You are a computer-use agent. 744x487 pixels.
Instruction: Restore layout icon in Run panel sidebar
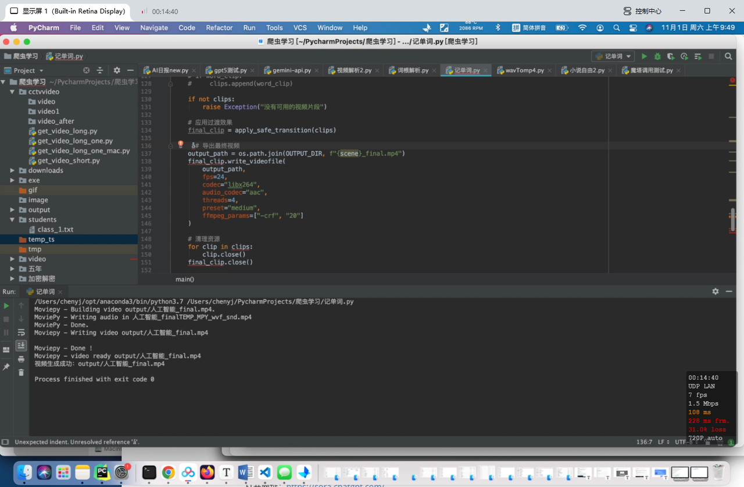coord(6,350)
